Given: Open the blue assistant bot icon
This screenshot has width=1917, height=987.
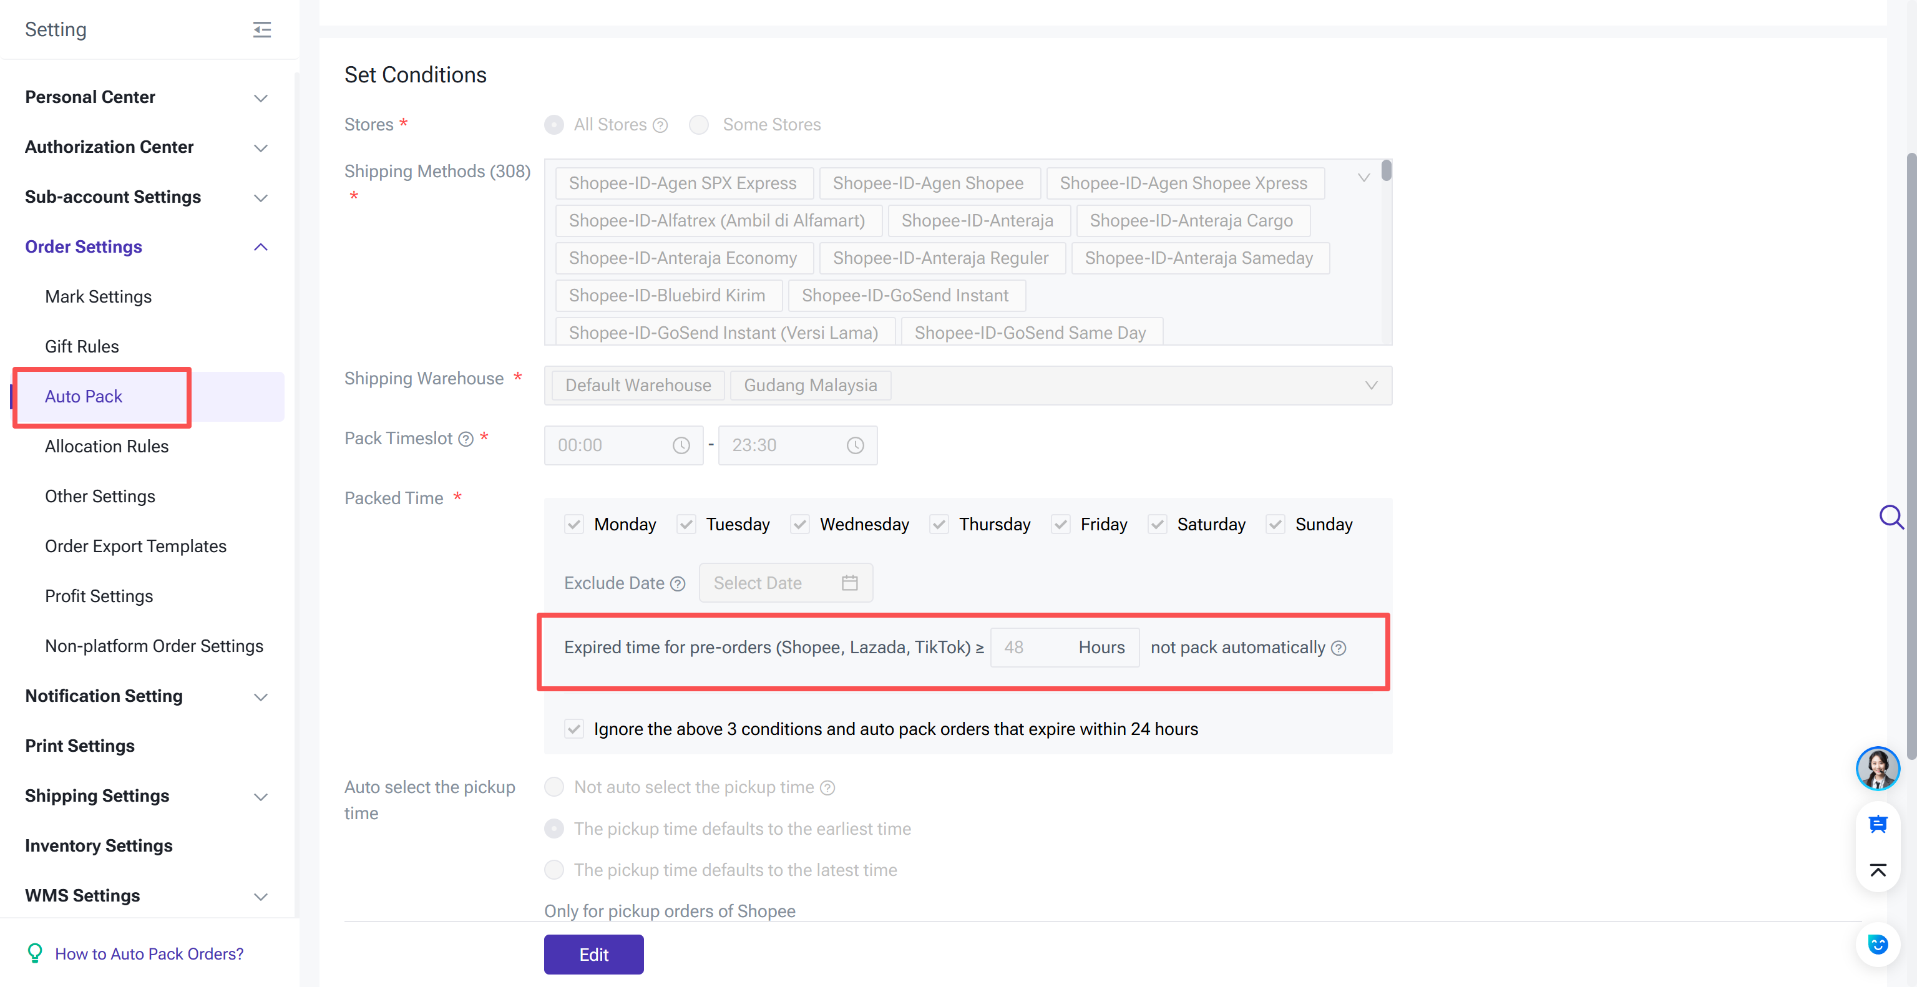Looking at the screenshot, I should coord(1877,945).
